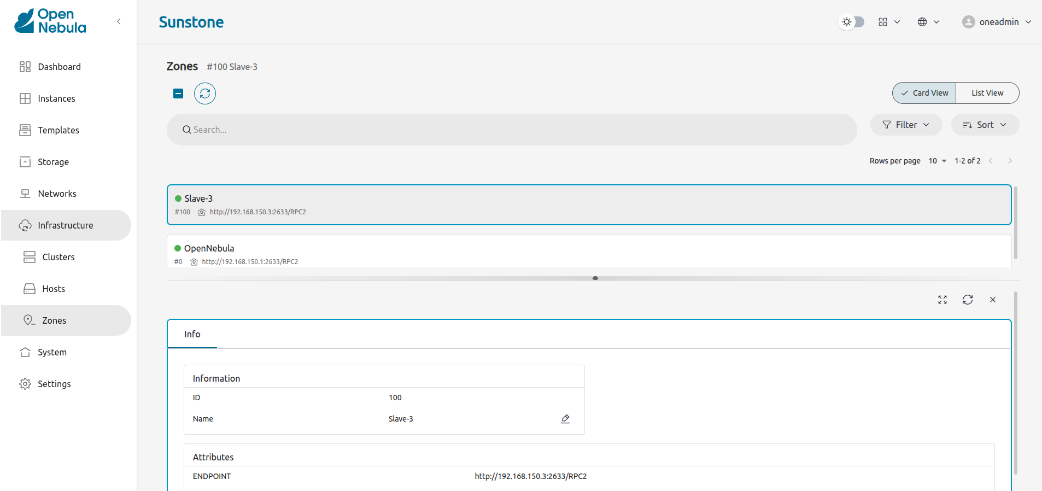Click the refresh zones list icon
1042x491 pixels.
pyautogui.click(x=204, y=93)
